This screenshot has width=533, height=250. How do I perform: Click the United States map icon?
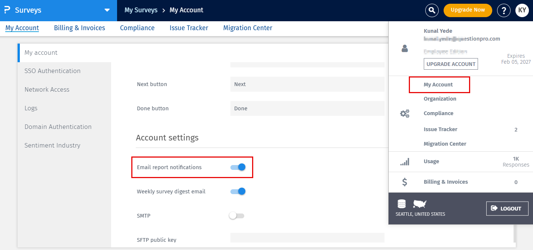click(420, 203)
